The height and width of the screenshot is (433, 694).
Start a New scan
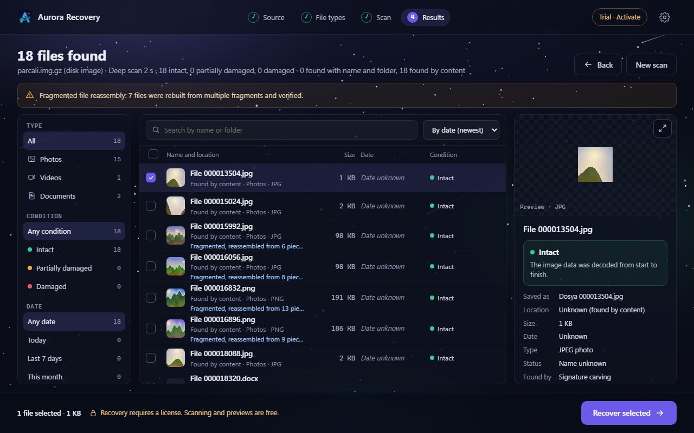pos(651,64)
